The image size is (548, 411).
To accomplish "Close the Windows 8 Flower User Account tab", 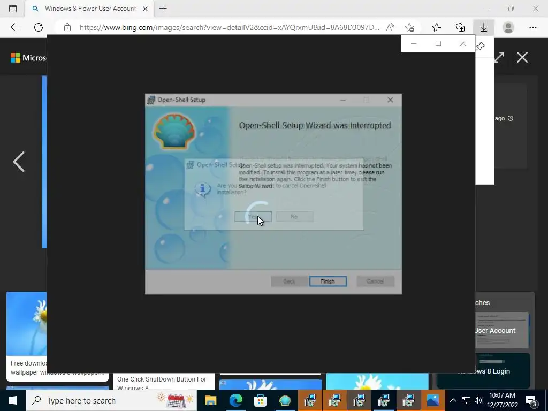I will [146, 9].
